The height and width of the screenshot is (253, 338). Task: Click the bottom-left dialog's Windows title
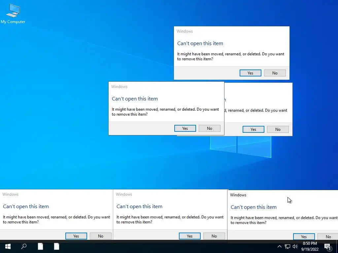[x=10, y=194]
